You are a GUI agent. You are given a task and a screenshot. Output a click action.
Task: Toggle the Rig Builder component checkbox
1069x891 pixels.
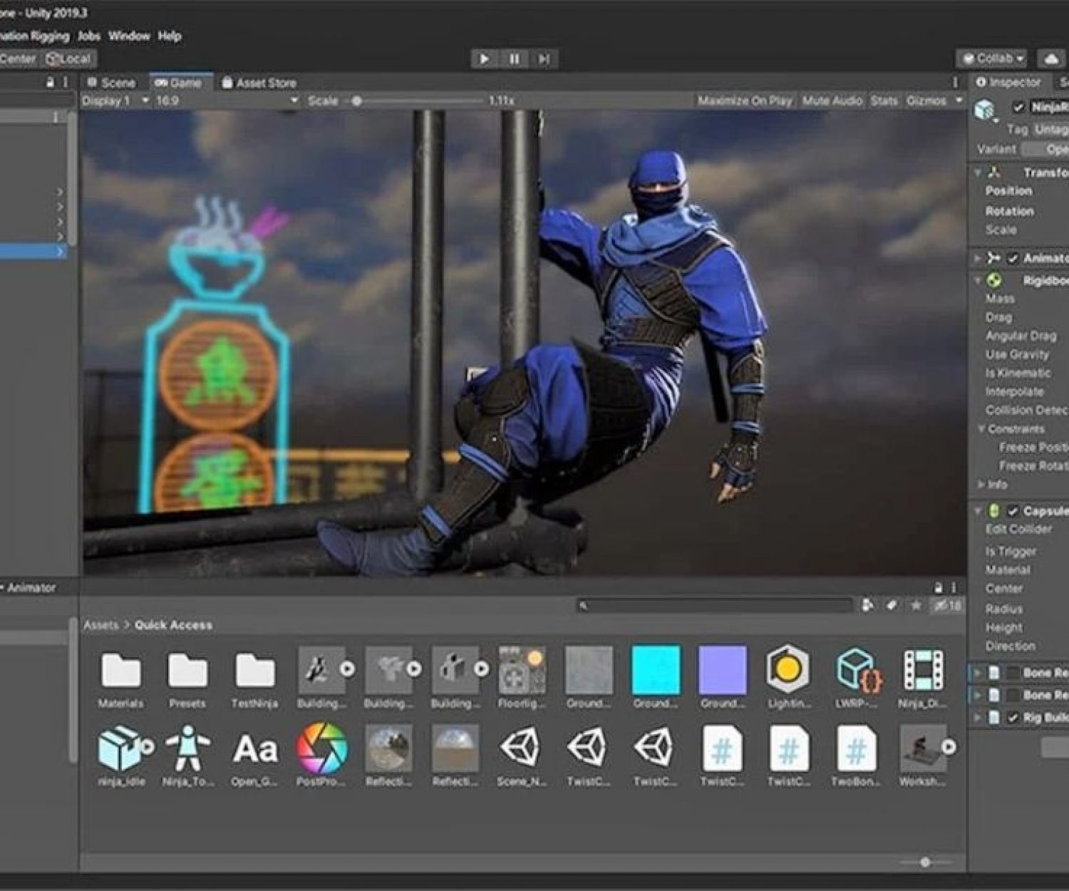(1013, 718)
